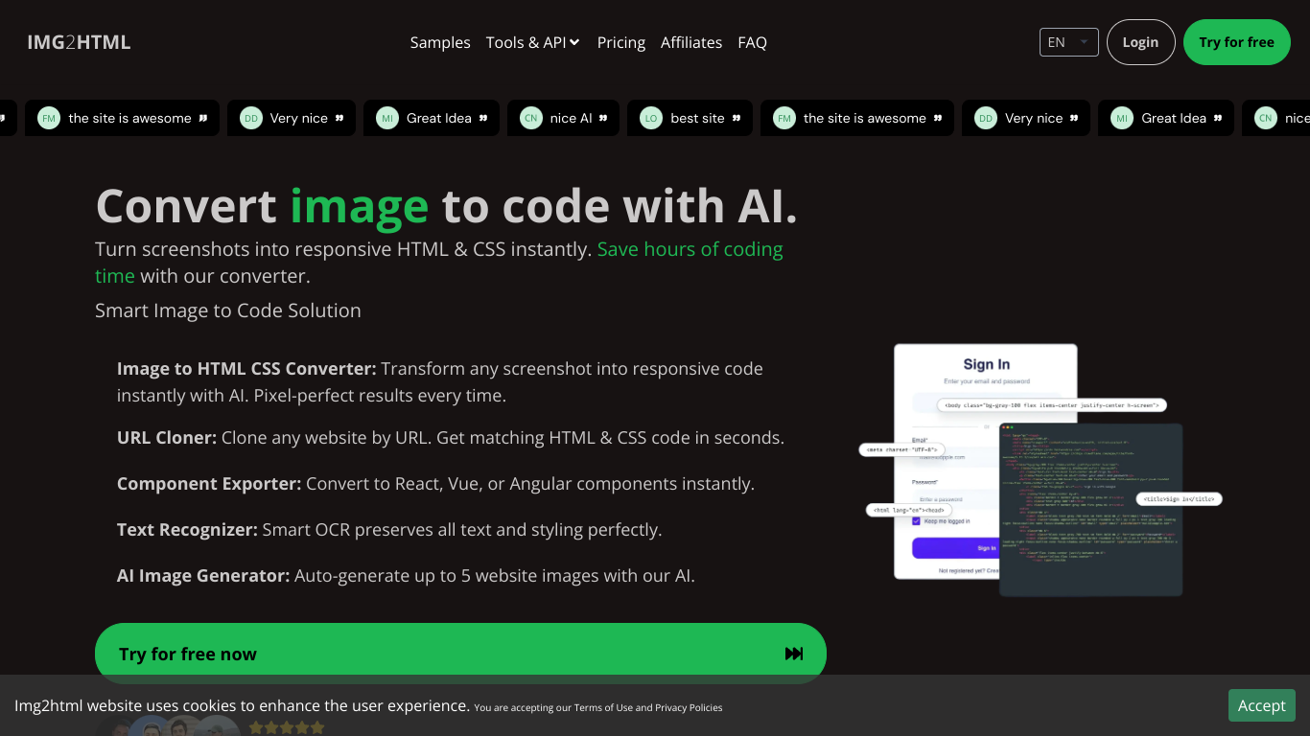Open the EN language dropdown

click(x=1068, y=42)
